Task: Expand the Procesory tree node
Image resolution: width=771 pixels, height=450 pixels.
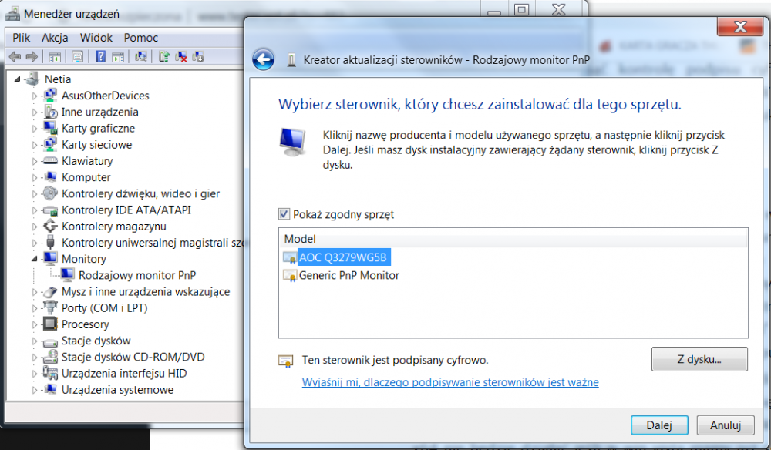Action: (x=35, y=324)
